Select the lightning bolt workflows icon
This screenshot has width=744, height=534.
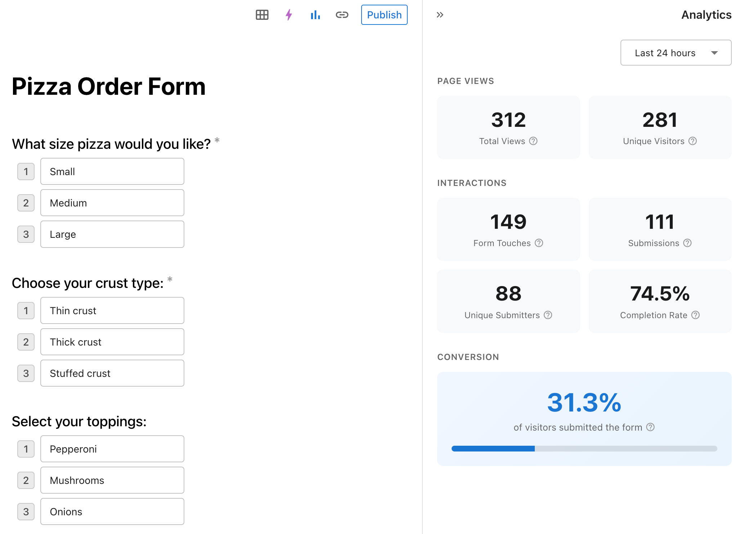[288, 15]
